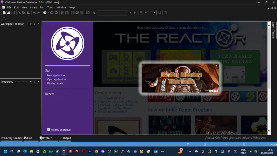
Task: Click the Redo arrow icon
Action: (x=39, y=13)
